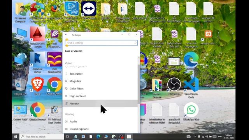The width and height of the screenshot is (249, 140).
Task: Close the Settings window
Action: tap(137, 35)
